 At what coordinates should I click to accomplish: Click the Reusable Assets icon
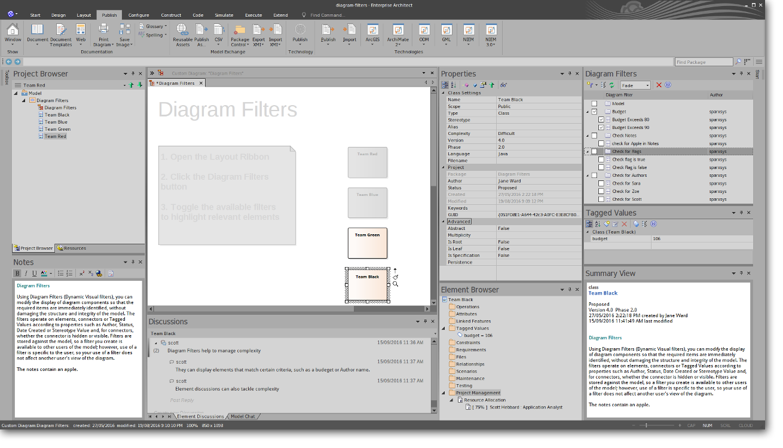(182, 31)
